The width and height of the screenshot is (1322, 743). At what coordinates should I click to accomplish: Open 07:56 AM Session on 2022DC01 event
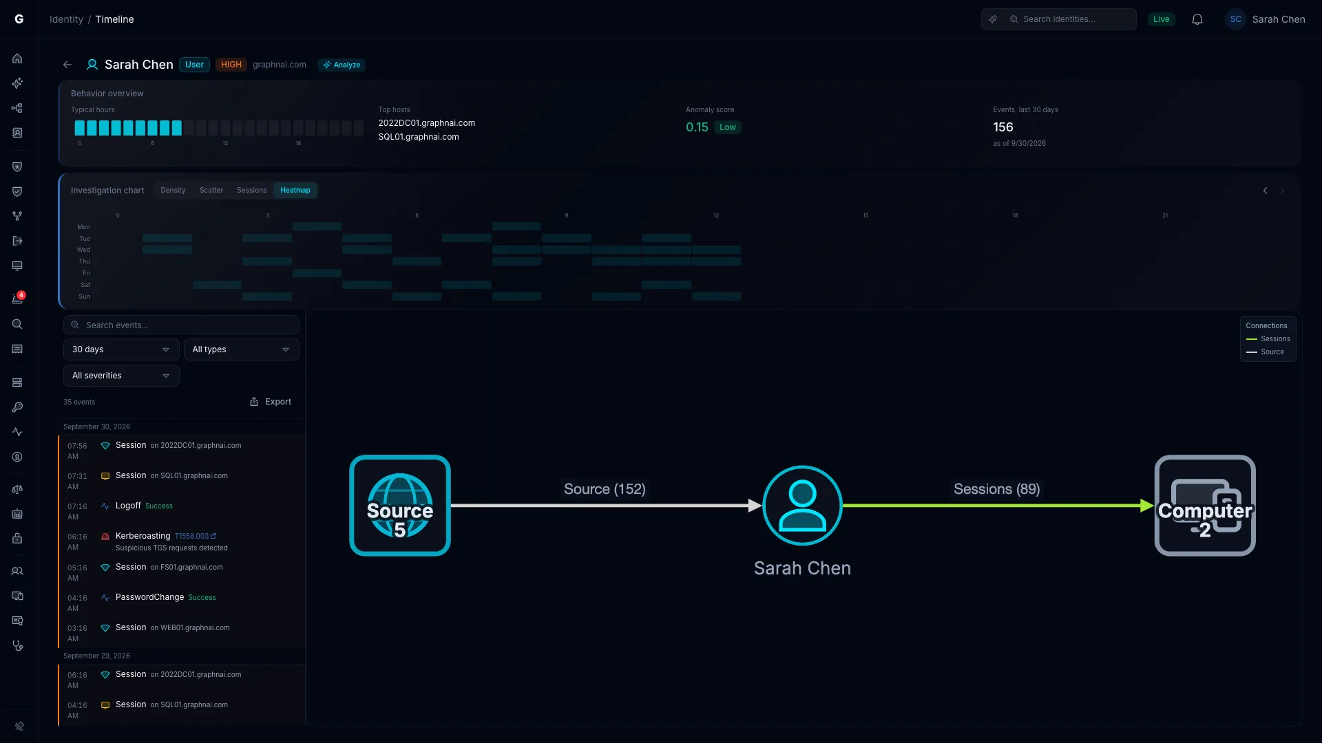182,451
